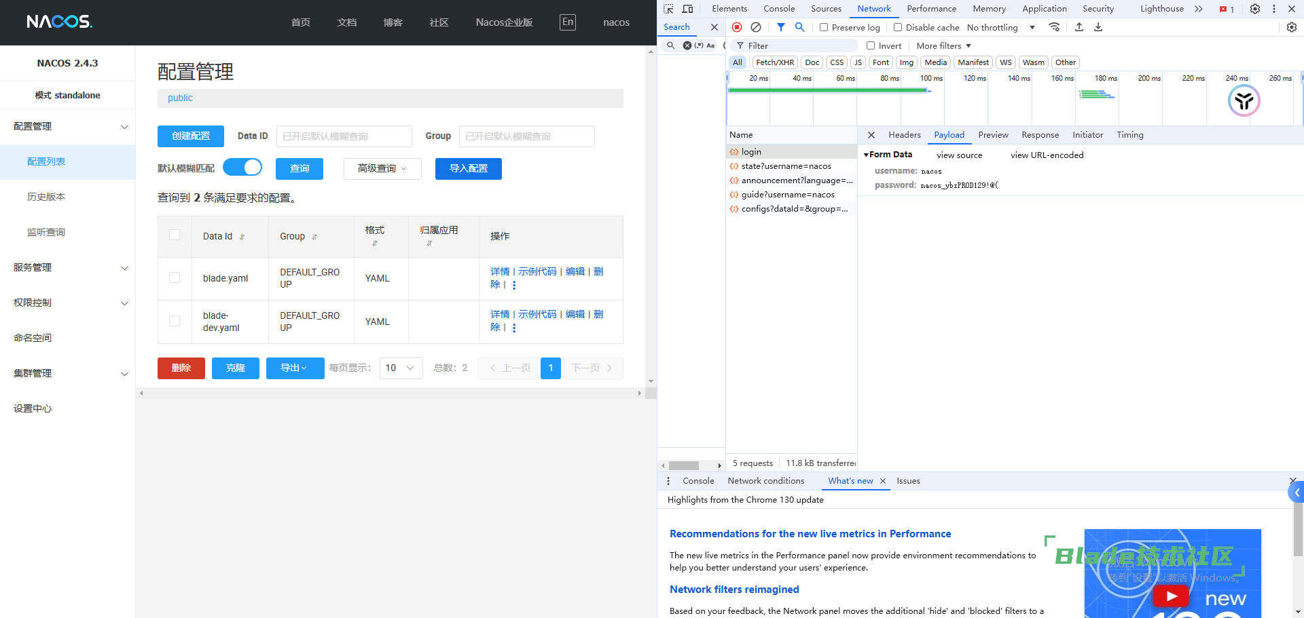Screen dimensions: 1304x618
Task: Open the 高级查询 dropdown
Action: click(382, 168)
